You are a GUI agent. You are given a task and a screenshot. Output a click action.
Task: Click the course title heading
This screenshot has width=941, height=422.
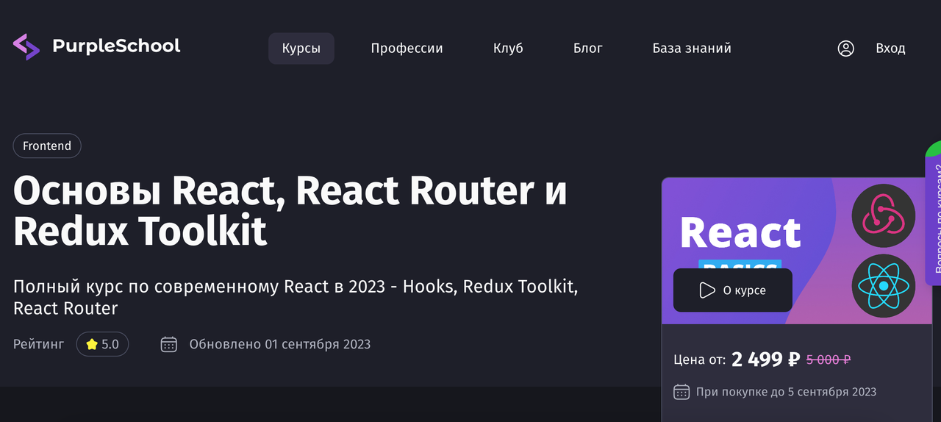pos(290,211)
